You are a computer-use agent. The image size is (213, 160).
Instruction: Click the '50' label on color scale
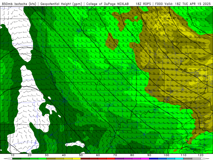pos(81,155)
